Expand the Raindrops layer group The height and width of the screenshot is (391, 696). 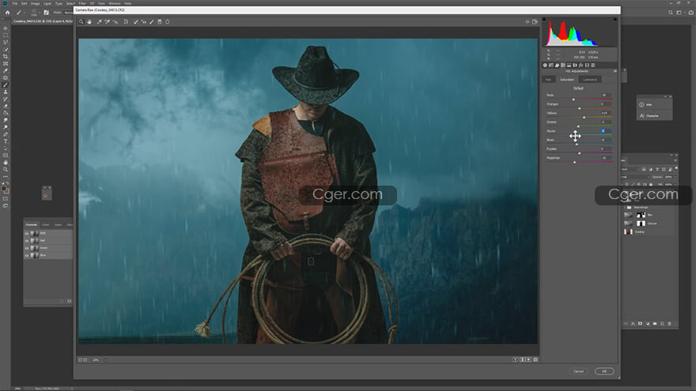click(625, 207)
